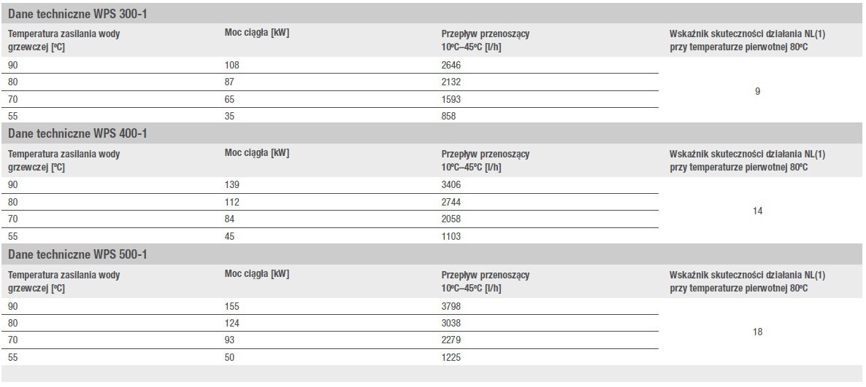The width and height of the screenshot is (866, 387).
Task: Select NL indicator value 18
Action: [x=757, y=332]
